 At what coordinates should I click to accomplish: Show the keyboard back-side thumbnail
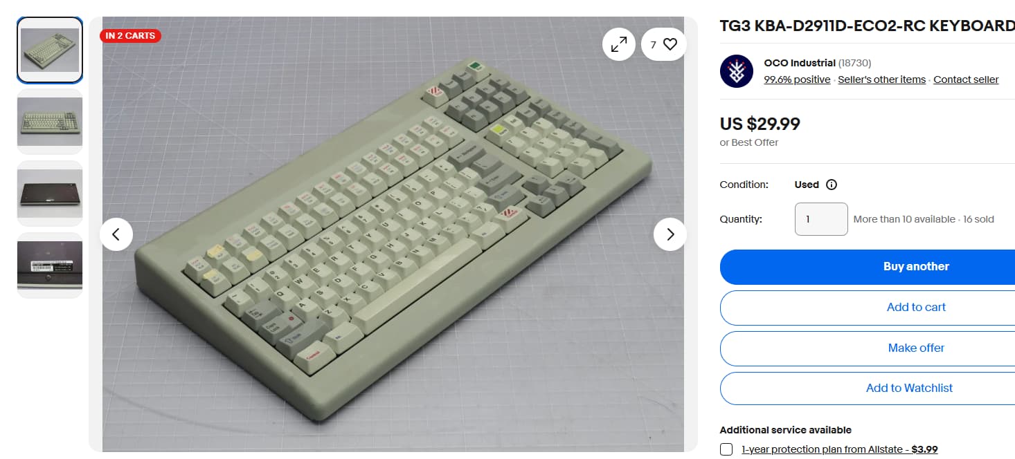[50, 194]
